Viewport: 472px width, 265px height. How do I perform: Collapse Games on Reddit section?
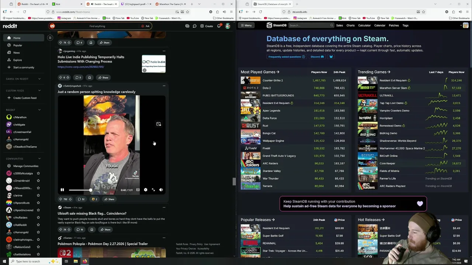pyautogui.click(x=39, y=79)
